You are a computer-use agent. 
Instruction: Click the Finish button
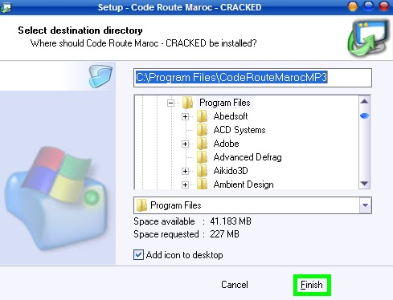pyautogui.click(x=312, y=285)
